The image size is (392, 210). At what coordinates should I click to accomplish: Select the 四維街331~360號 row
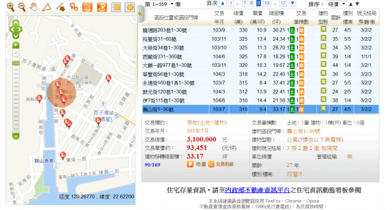pyautogui.click(x=260, y=57)
